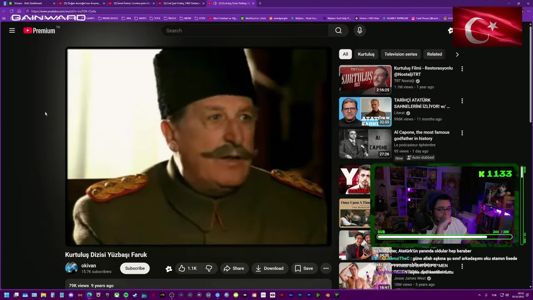Like the video with the thumbs up (1.1K)

point(188,268)
